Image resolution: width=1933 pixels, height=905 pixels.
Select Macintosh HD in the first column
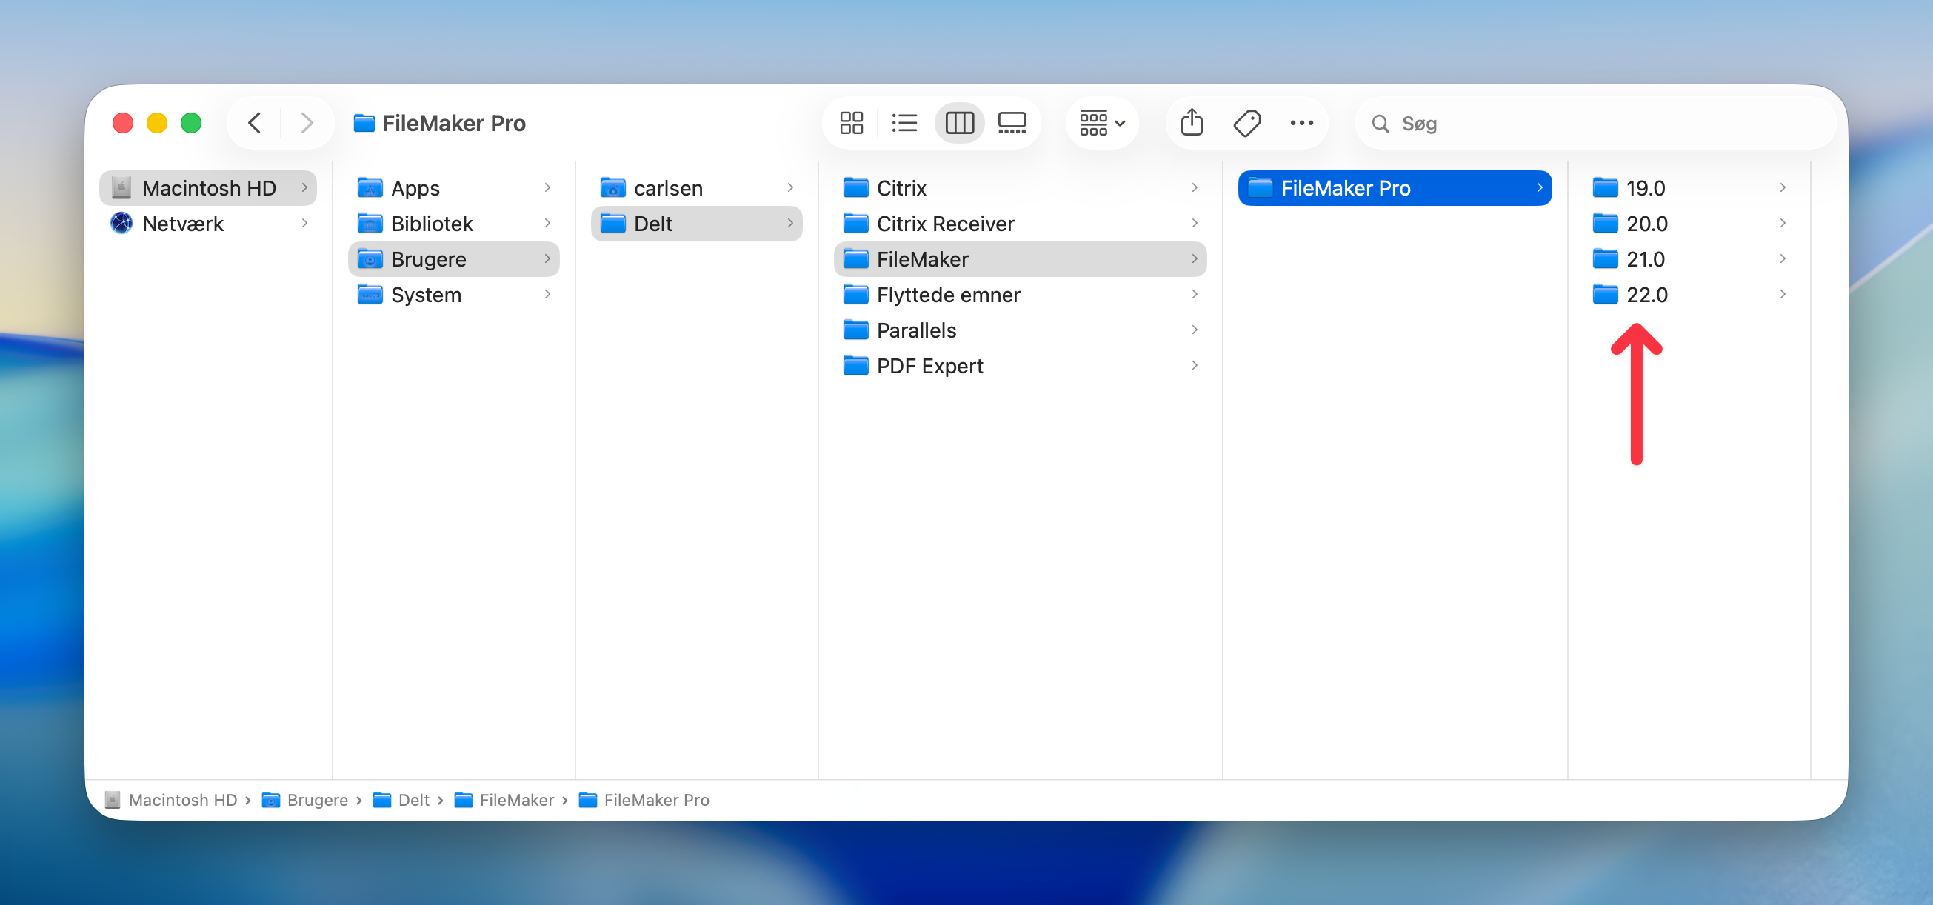pyautogui.click(x=208, y=187)
